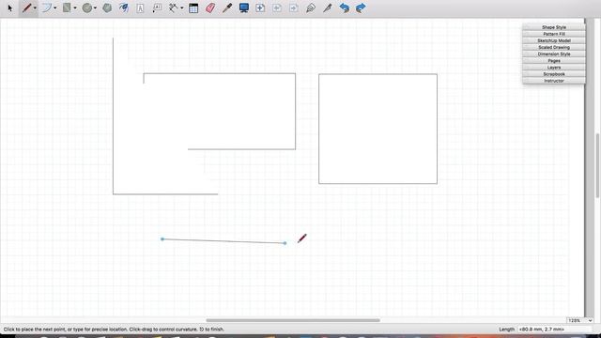Image resolution: width=601 pixels, height=338 pixels.
Task: Click the "Length" label in status bar
Action: pyautogui.click(x=506, y=330)
